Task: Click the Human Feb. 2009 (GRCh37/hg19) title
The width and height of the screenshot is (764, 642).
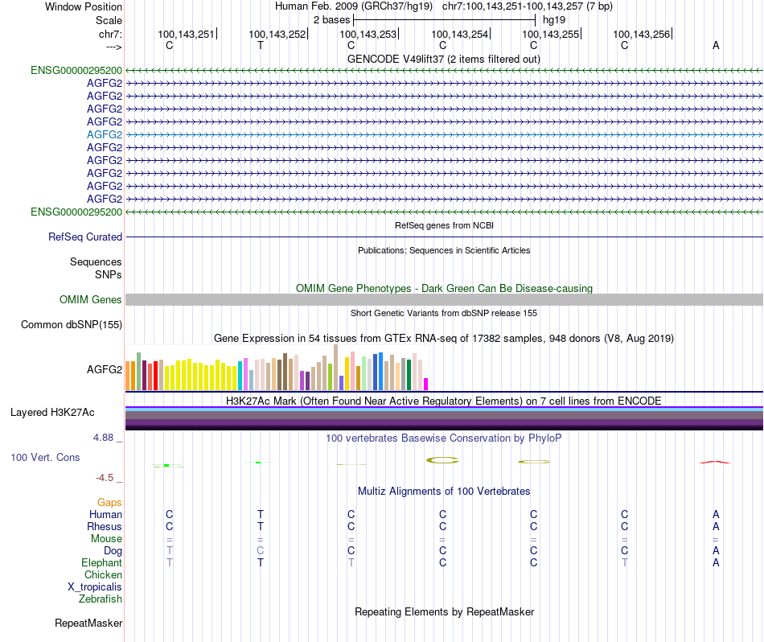Action: (354, 6)
